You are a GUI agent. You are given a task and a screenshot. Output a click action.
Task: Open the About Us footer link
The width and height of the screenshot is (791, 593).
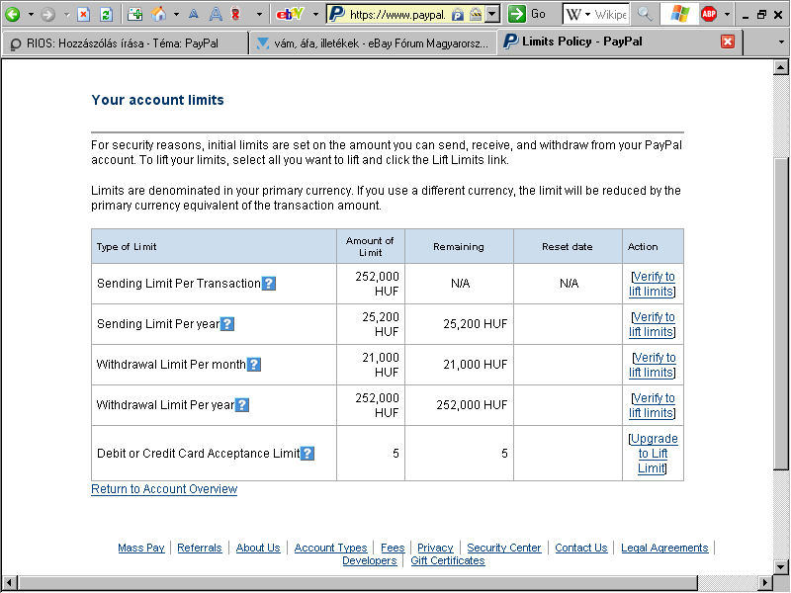tap(258, 548)
